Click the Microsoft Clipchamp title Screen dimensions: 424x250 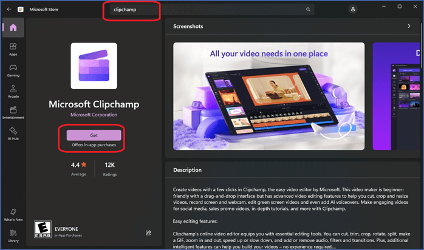coord(94,104)
